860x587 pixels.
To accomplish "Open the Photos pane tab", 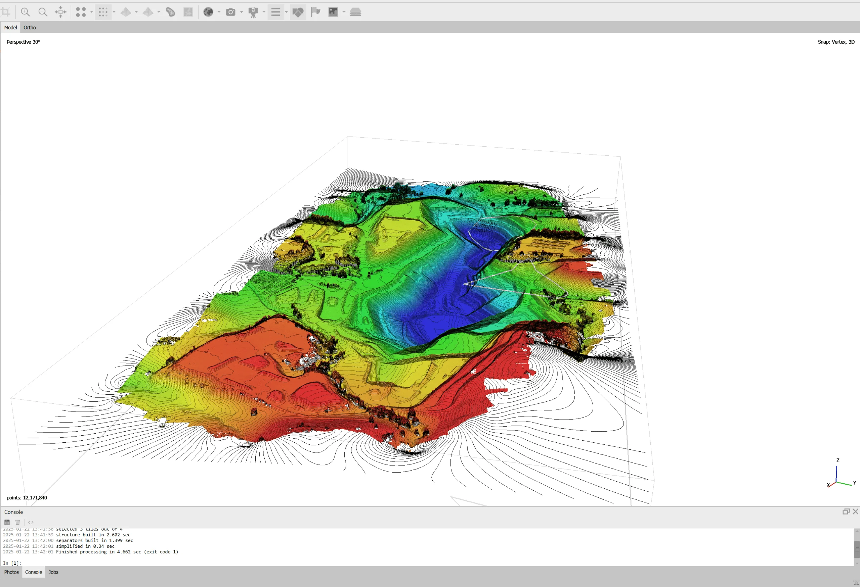I will (x=11, y=572).
